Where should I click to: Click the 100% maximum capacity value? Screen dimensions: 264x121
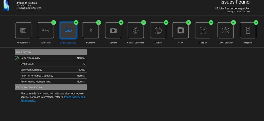[x=82, y=70]
